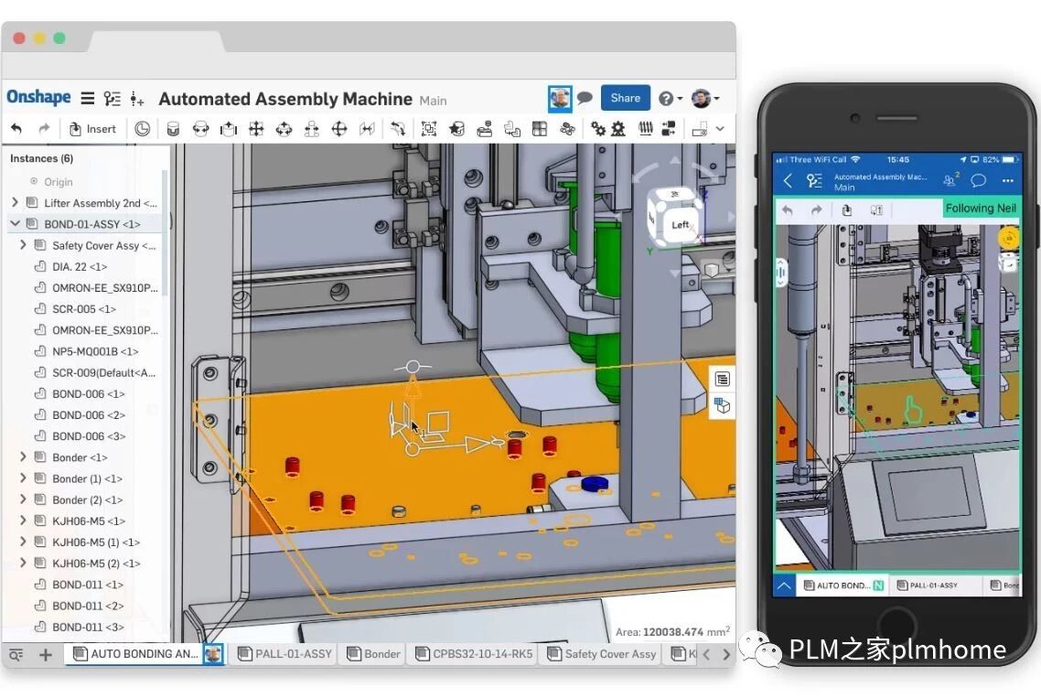Click the collaborator avatar with blue outline
The image size is (1041, 698).
(x=561, y=98)
